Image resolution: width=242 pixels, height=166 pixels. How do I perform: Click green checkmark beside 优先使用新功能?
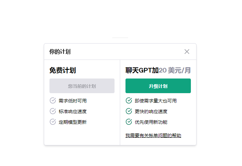click(129, 122)
